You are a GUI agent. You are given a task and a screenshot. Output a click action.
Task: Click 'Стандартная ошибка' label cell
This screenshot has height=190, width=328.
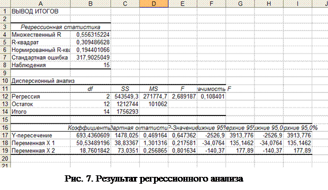tap(40, 57)
